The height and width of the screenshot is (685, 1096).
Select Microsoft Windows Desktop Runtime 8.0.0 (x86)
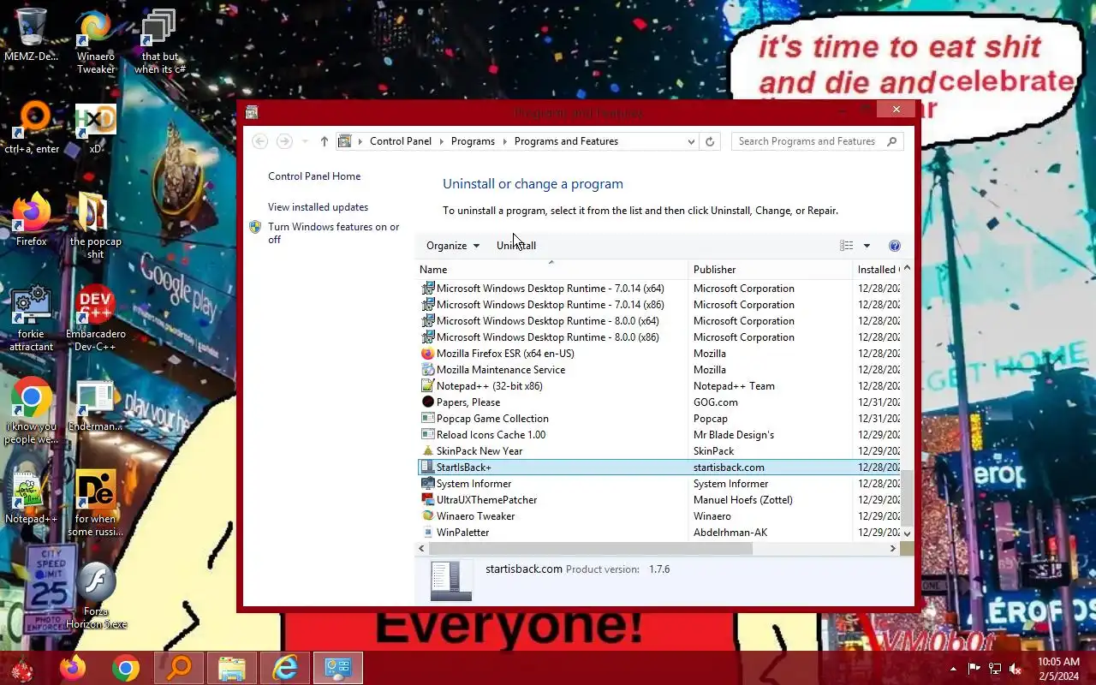pyautogui.click(x=658, y=337)
